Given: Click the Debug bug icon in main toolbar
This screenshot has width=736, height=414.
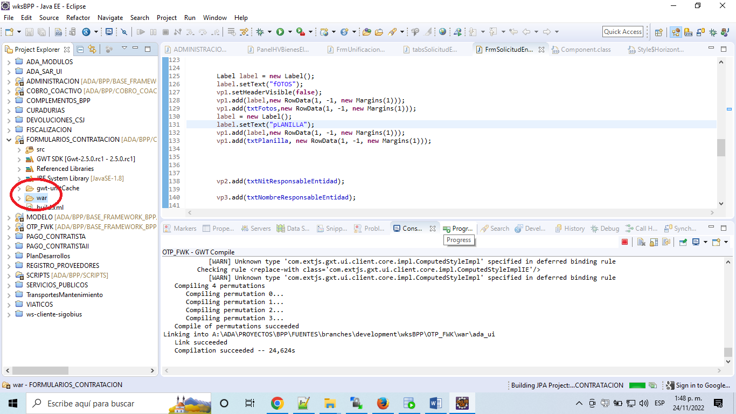Looking at the screenshot, I should (x=260, y=32).
